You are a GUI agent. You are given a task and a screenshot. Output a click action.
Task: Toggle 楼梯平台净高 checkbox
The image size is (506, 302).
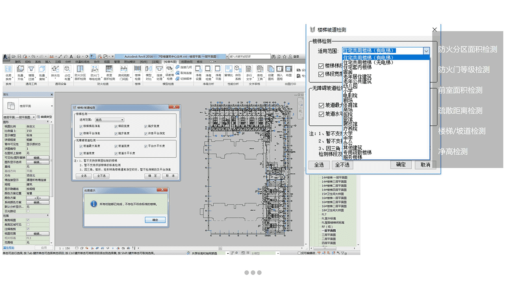pyautogui.click(x=81, y=133)
